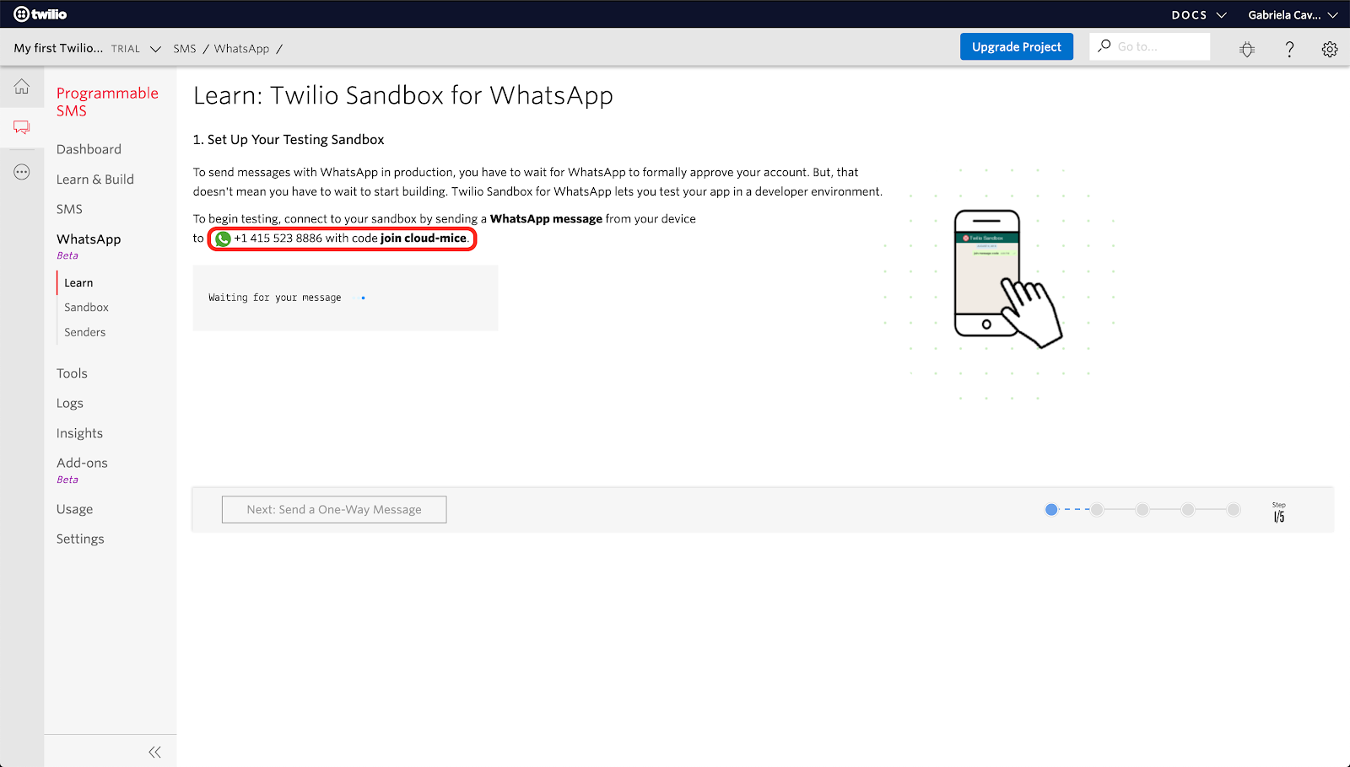Open the Programmable SMS heading link

pos(107,102)
